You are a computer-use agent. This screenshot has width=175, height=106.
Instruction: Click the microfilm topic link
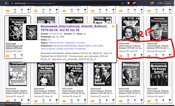pyautogui.click(x=81, y=43)
